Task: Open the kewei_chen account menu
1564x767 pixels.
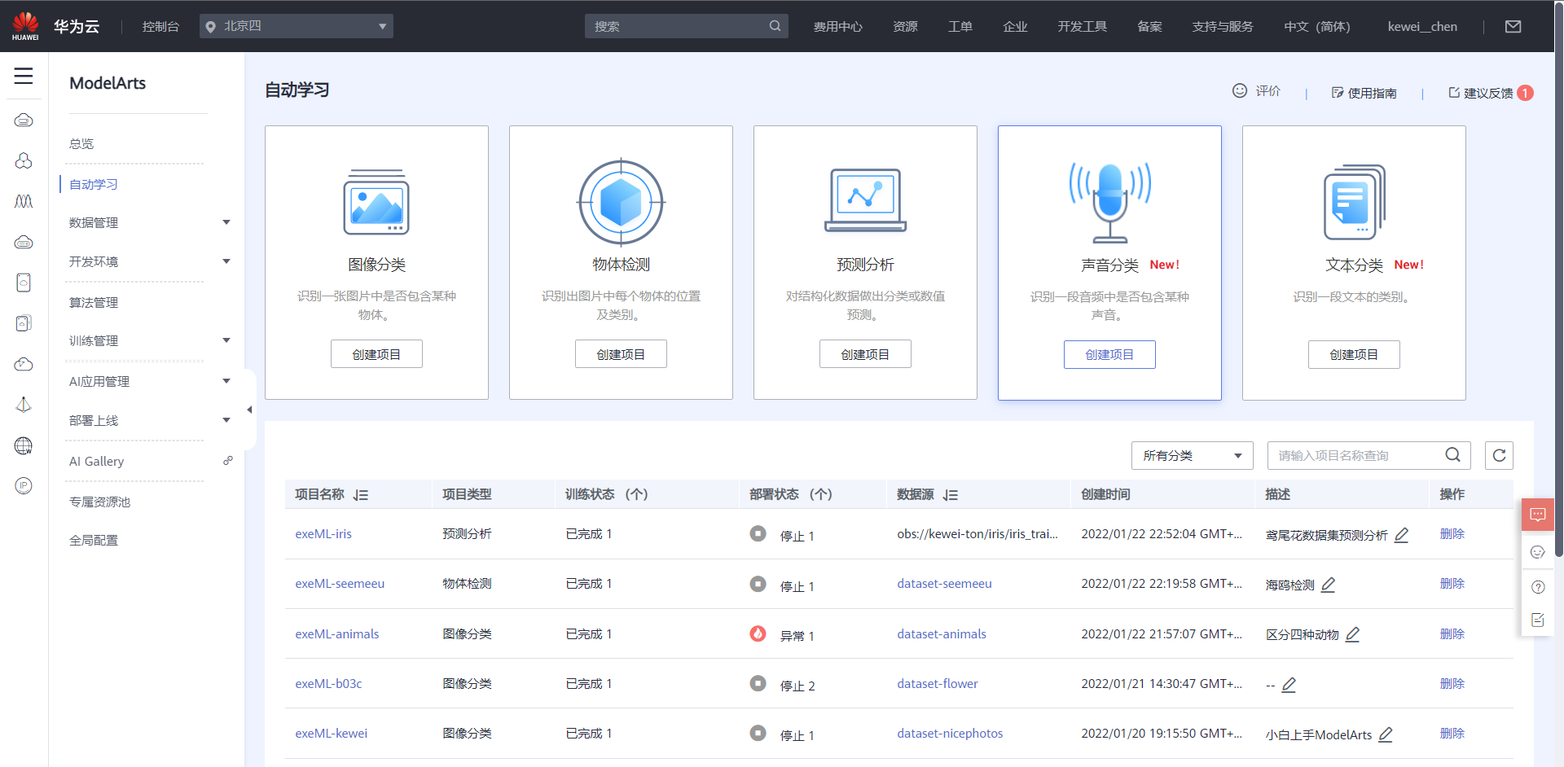Action: pyautogui.click(x=1422, y=26)
